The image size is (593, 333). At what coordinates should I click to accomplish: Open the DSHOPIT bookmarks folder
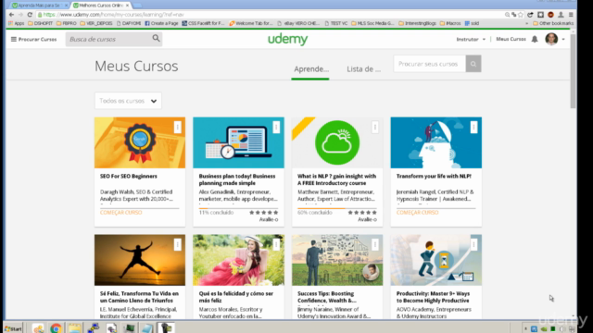(x=41, y=23)
